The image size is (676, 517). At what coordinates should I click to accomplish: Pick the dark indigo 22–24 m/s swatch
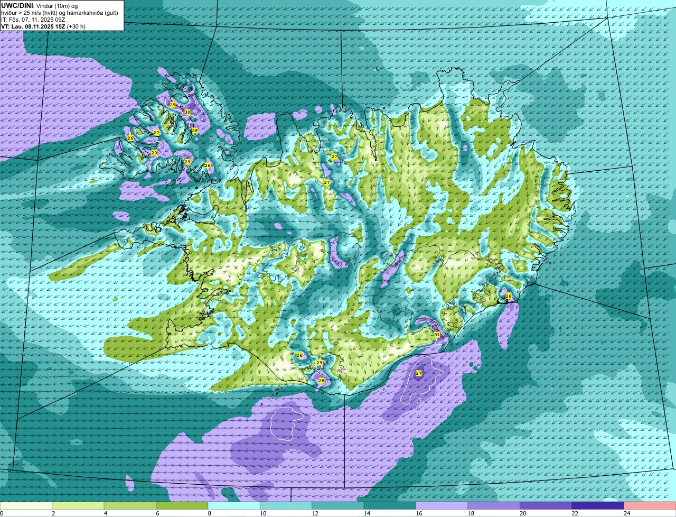point(598,505)
